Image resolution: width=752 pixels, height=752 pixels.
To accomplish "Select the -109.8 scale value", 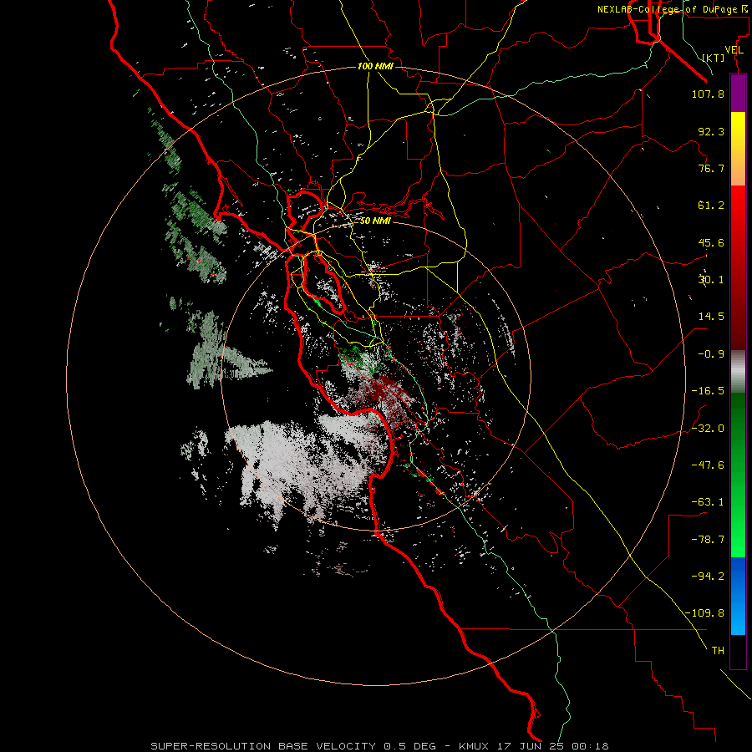I will pyautogui.click(x=704, y=613).
